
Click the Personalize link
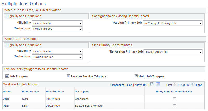coord(117,85)
